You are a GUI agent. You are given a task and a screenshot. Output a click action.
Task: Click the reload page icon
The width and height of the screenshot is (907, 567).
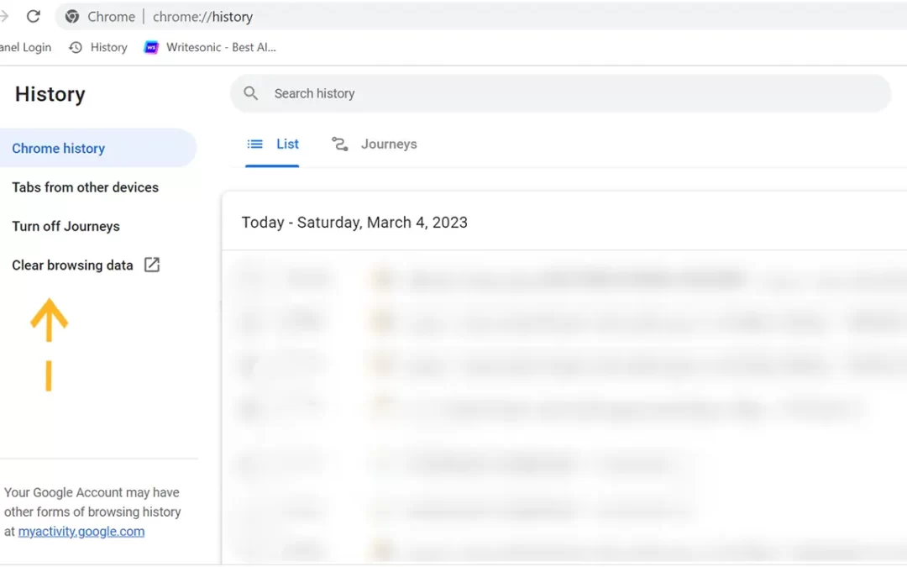pyautogui.click(x=34, y=16)
